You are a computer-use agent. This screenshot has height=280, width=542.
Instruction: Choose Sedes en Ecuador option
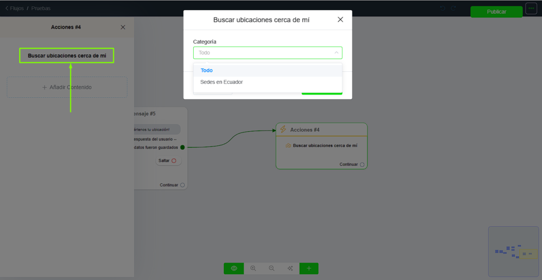pos(221,82)
